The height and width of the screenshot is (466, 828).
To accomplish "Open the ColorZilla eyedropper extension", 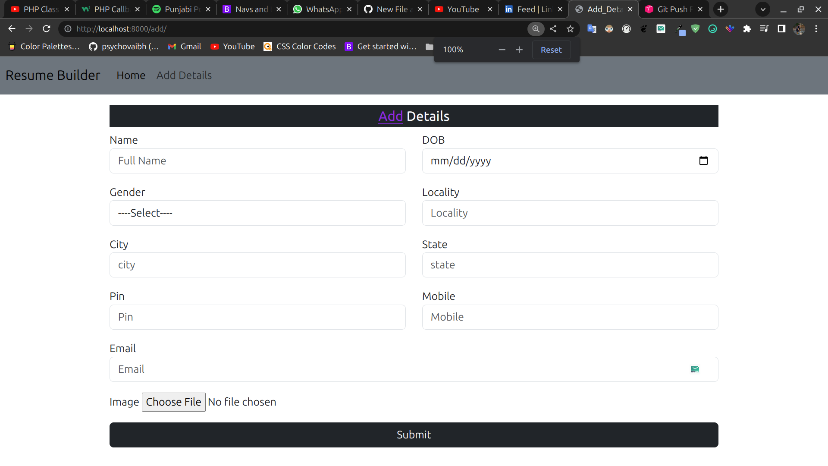I will coord(681,29).
